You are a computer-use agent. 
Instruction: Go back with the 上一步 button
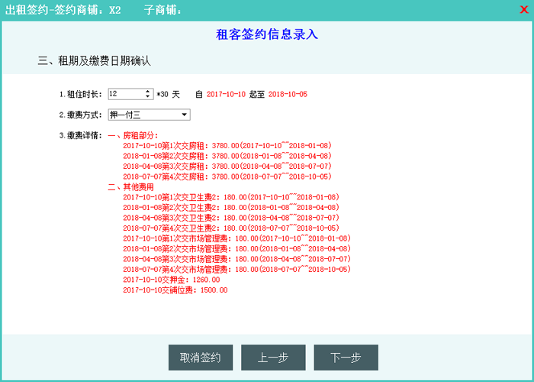273,358
